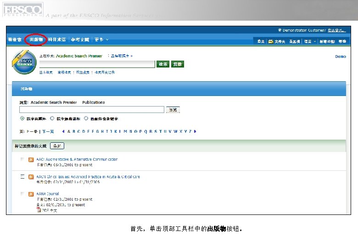Click the 登录 (Sign In) link in toolbar

[x=261, y=41]
